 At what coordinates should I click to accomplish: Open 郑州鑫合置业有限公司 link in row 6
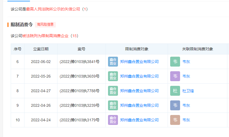[x=139, y=62]
